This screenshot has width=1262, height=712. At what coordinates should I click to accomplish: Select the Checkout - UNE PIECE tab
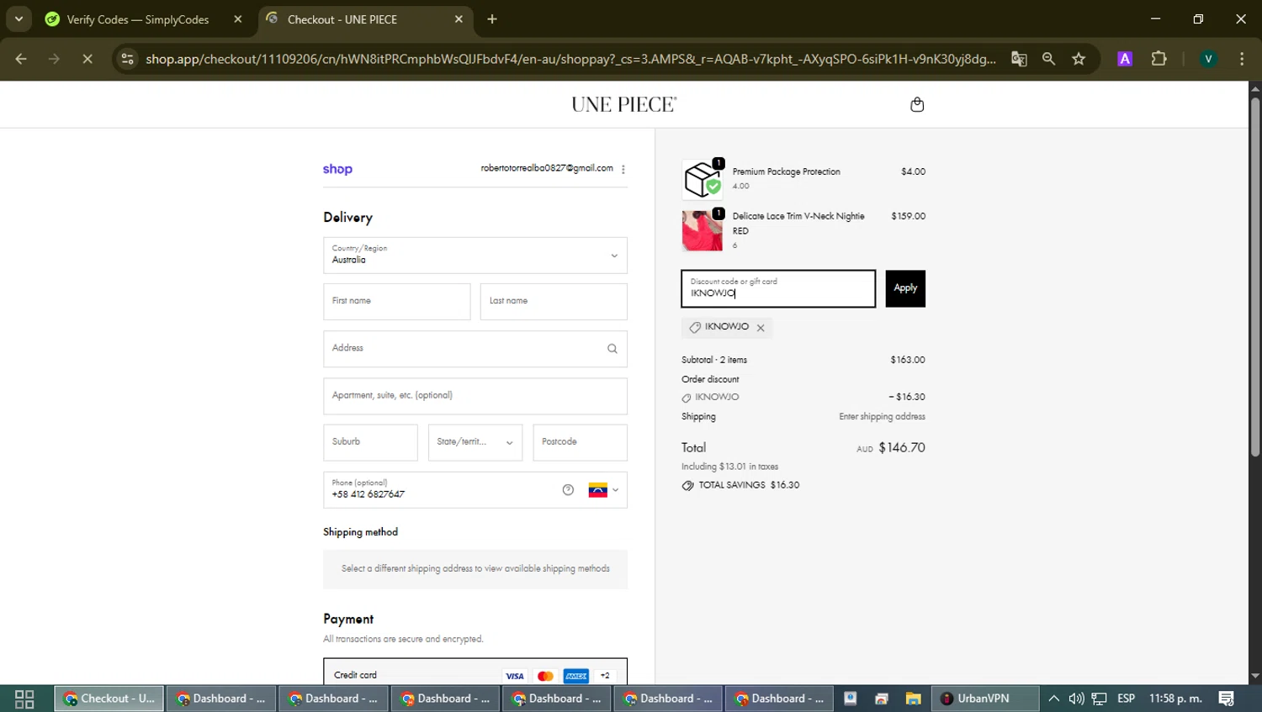(x=342, y=19)
